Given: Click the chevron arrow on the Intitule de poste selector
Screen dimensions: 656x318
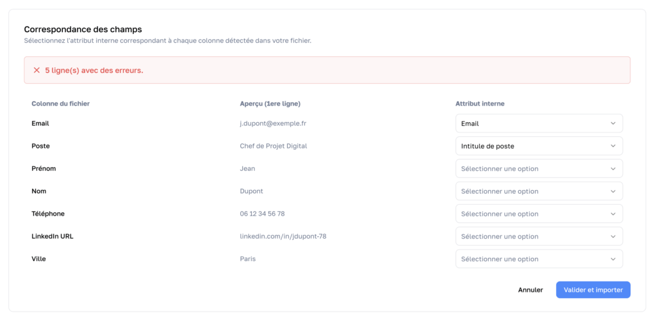Looking at the screenshot, I should point(613,146).
